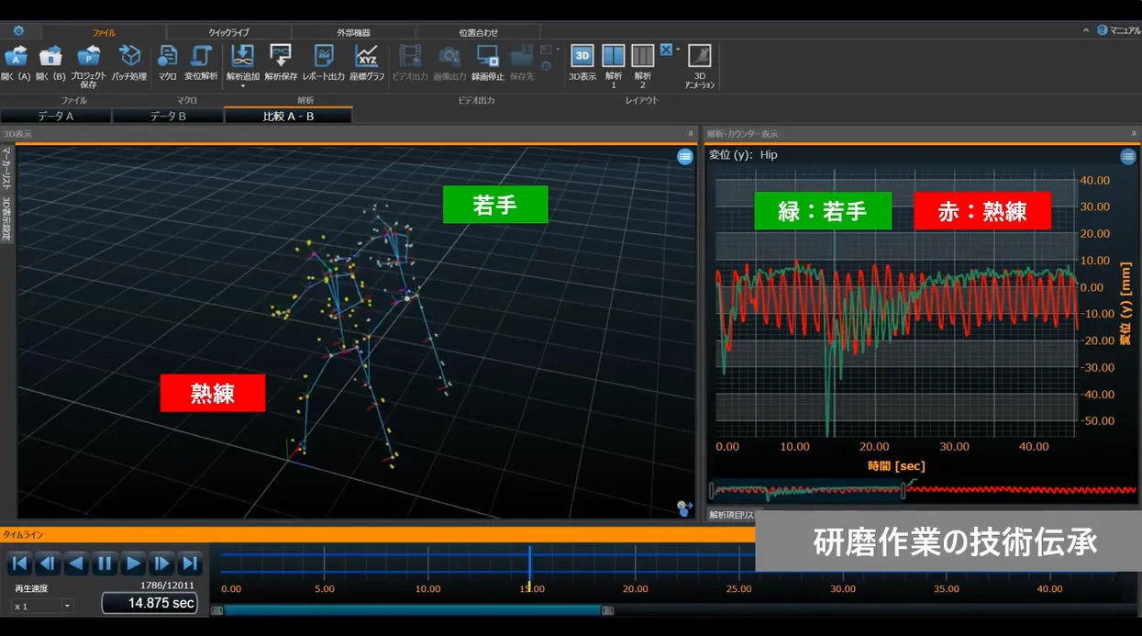Screen dimensions: 1142x636
Task: Open the 3Dアニメーション layout icon
Action: pyautogui.click(x=699, y=57)
